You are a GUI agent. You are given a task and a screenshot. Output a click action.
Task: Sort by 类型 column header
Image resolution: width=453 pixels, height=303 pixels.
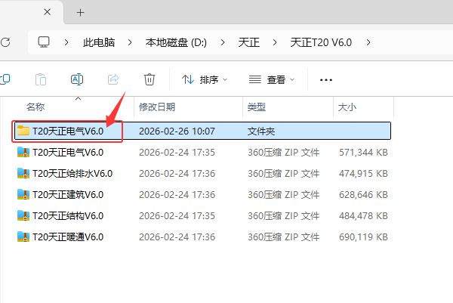tap(257, 107)
